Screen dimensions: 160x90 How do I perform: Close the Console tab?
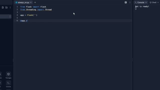click(x=146, y=2)
